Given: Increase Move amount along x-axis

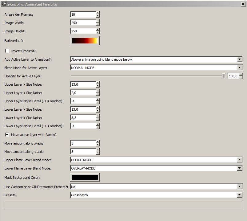Looking at the screenshot, I should point(98,142).
